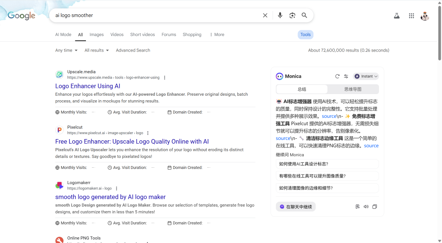Screen dimensions: 442x243
Task: Click the Upscale.media favicon
Action: point(59,74)
